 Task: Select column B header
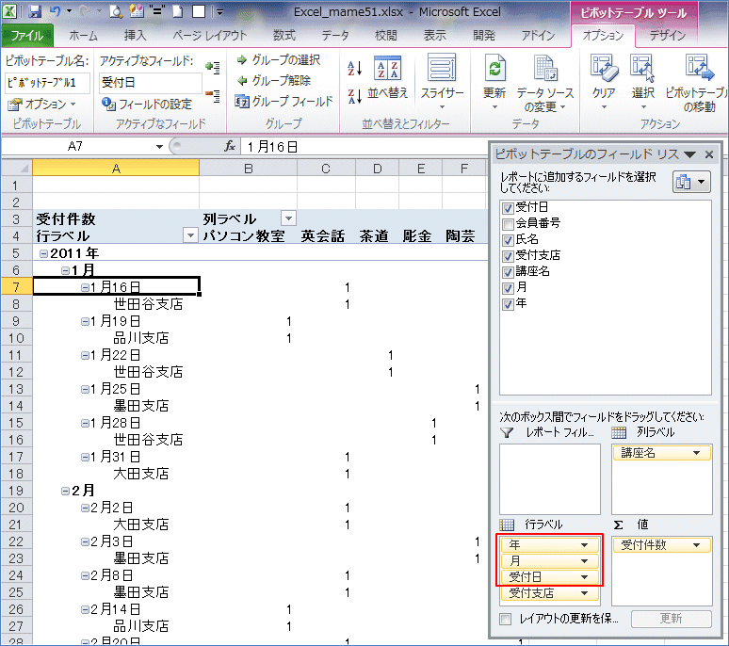coord(249,169)
